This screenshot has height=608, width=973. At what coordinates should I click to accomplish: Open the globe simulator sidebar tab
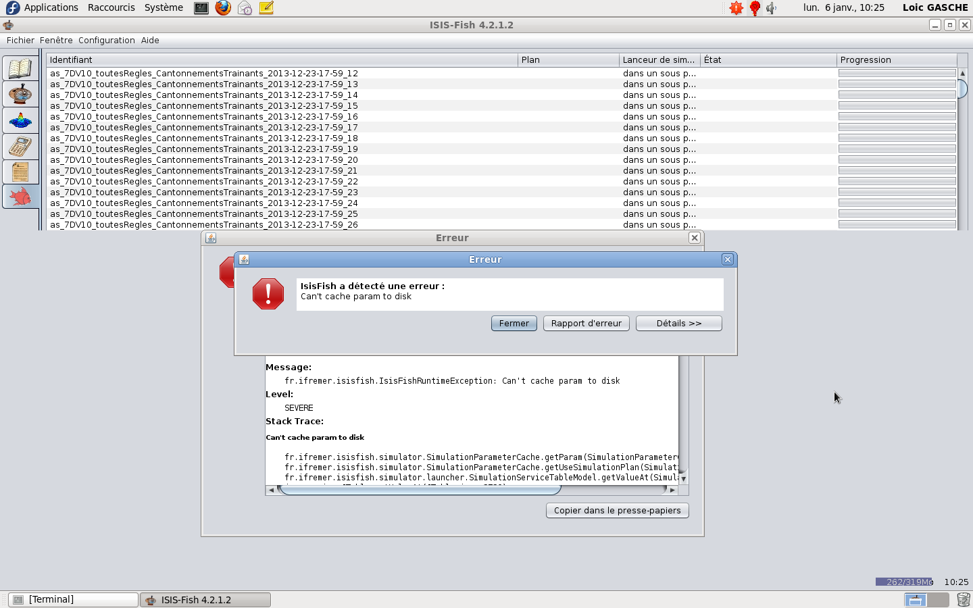(x=20, y=94)
